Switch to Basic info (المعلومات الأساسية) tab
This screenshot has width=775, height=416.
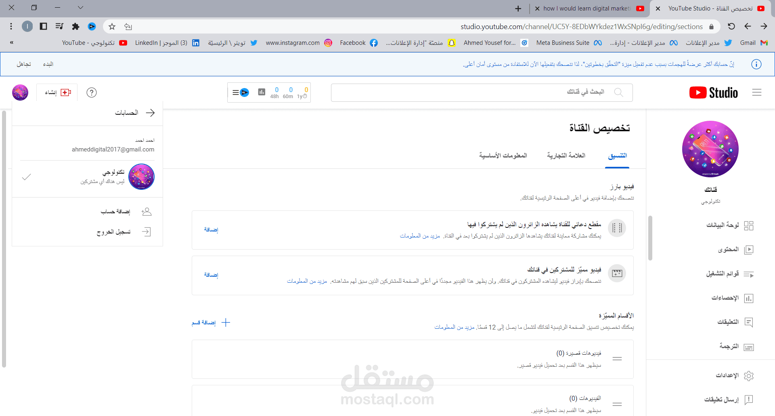tap(503, 155)
